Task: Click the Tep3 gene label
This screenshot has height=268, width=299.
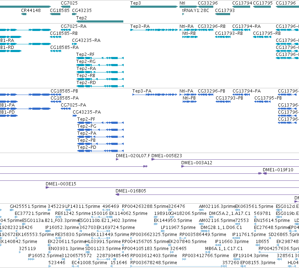Action: click(x=136, y=3)
